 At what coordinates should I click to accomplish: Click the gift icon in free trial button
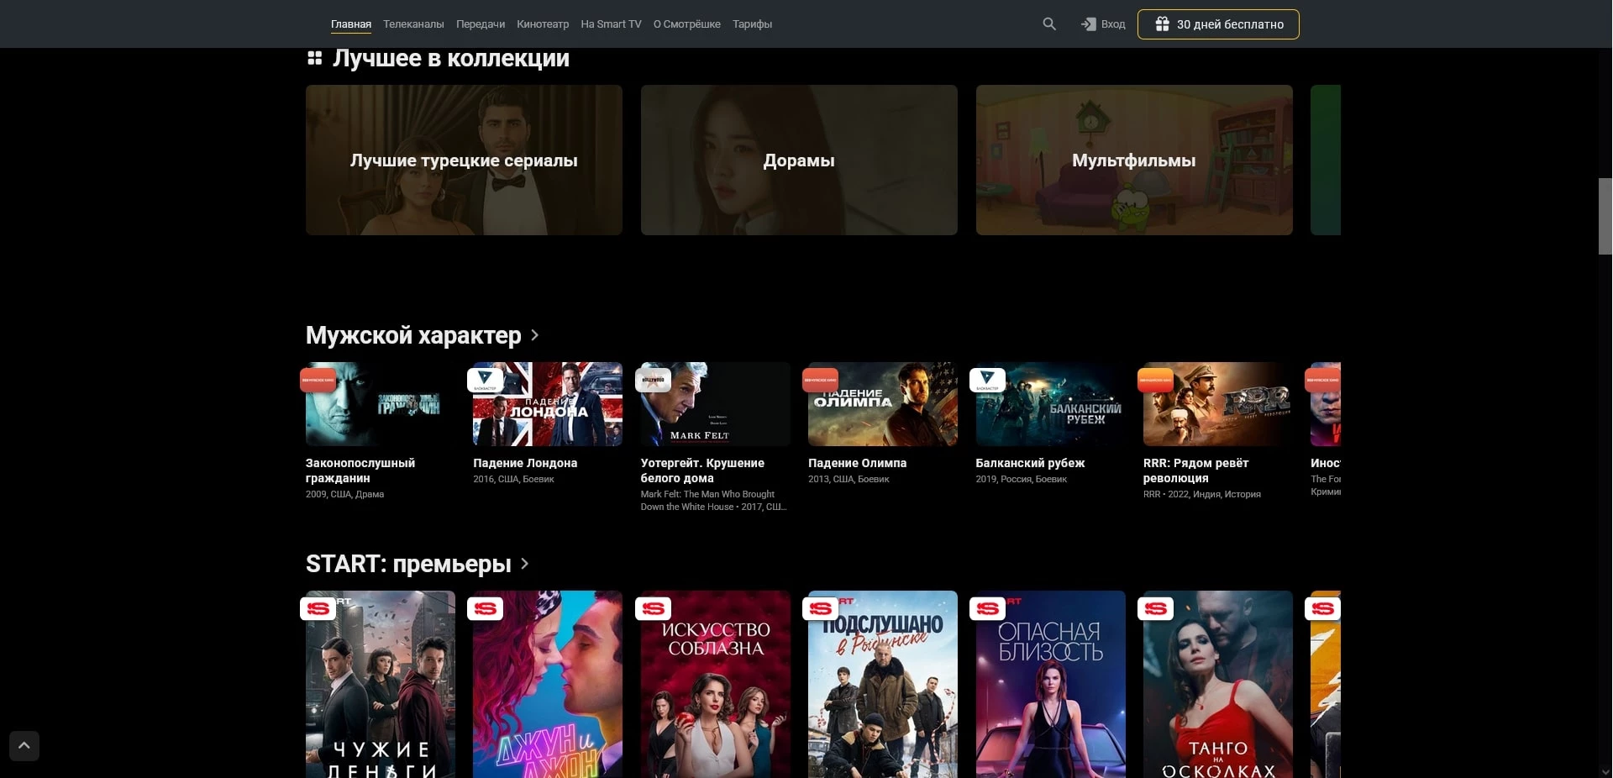click(x=1162, y=24)
